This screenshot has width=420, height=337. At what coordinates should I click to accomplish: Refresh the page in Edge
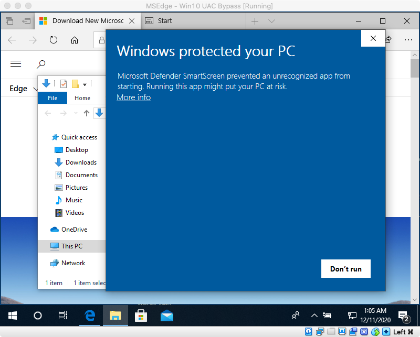pyautogui.click(x=54, y=40)
